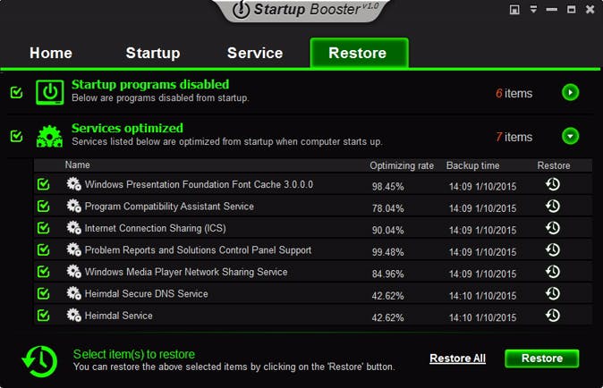The height and width of the screenshot is (388, 603).
Task: Click restore icon for Program Compatibility Assistant Service
Action: (553, 207)
